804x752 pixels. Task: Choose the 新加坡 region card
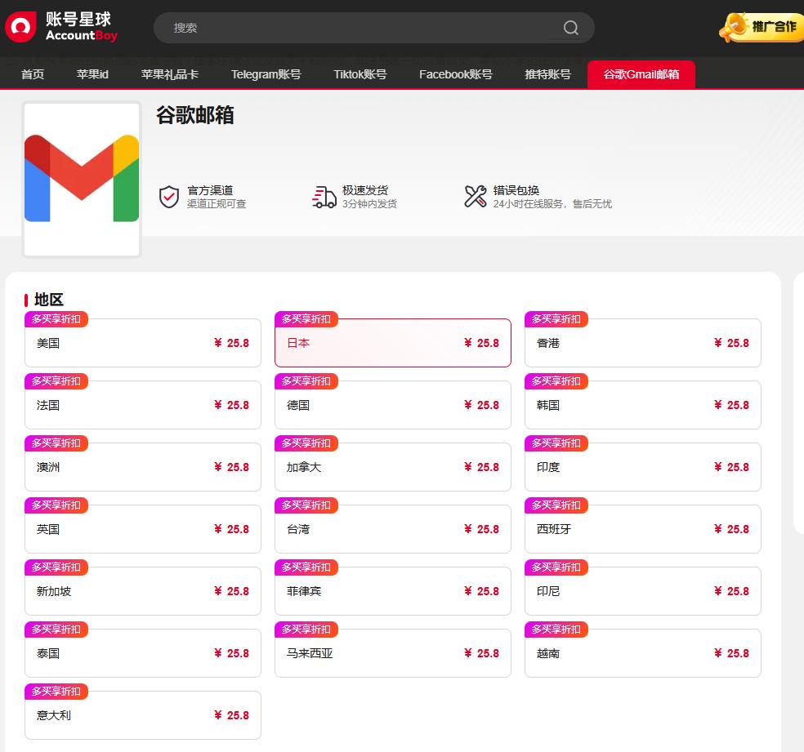143,592
